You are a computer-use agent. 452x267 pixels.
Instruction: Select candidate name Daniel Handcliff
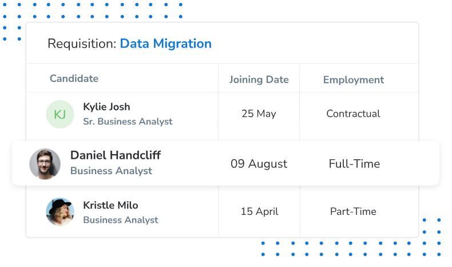coord(116,155)
